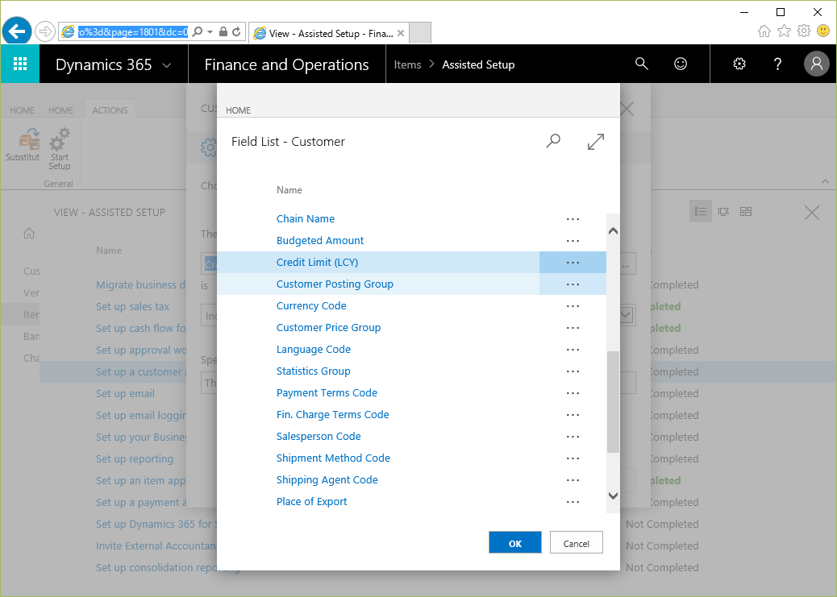Click the Assisted Setup breadcrumb
The height and width of the screenshot is (597, 837).
478,64
